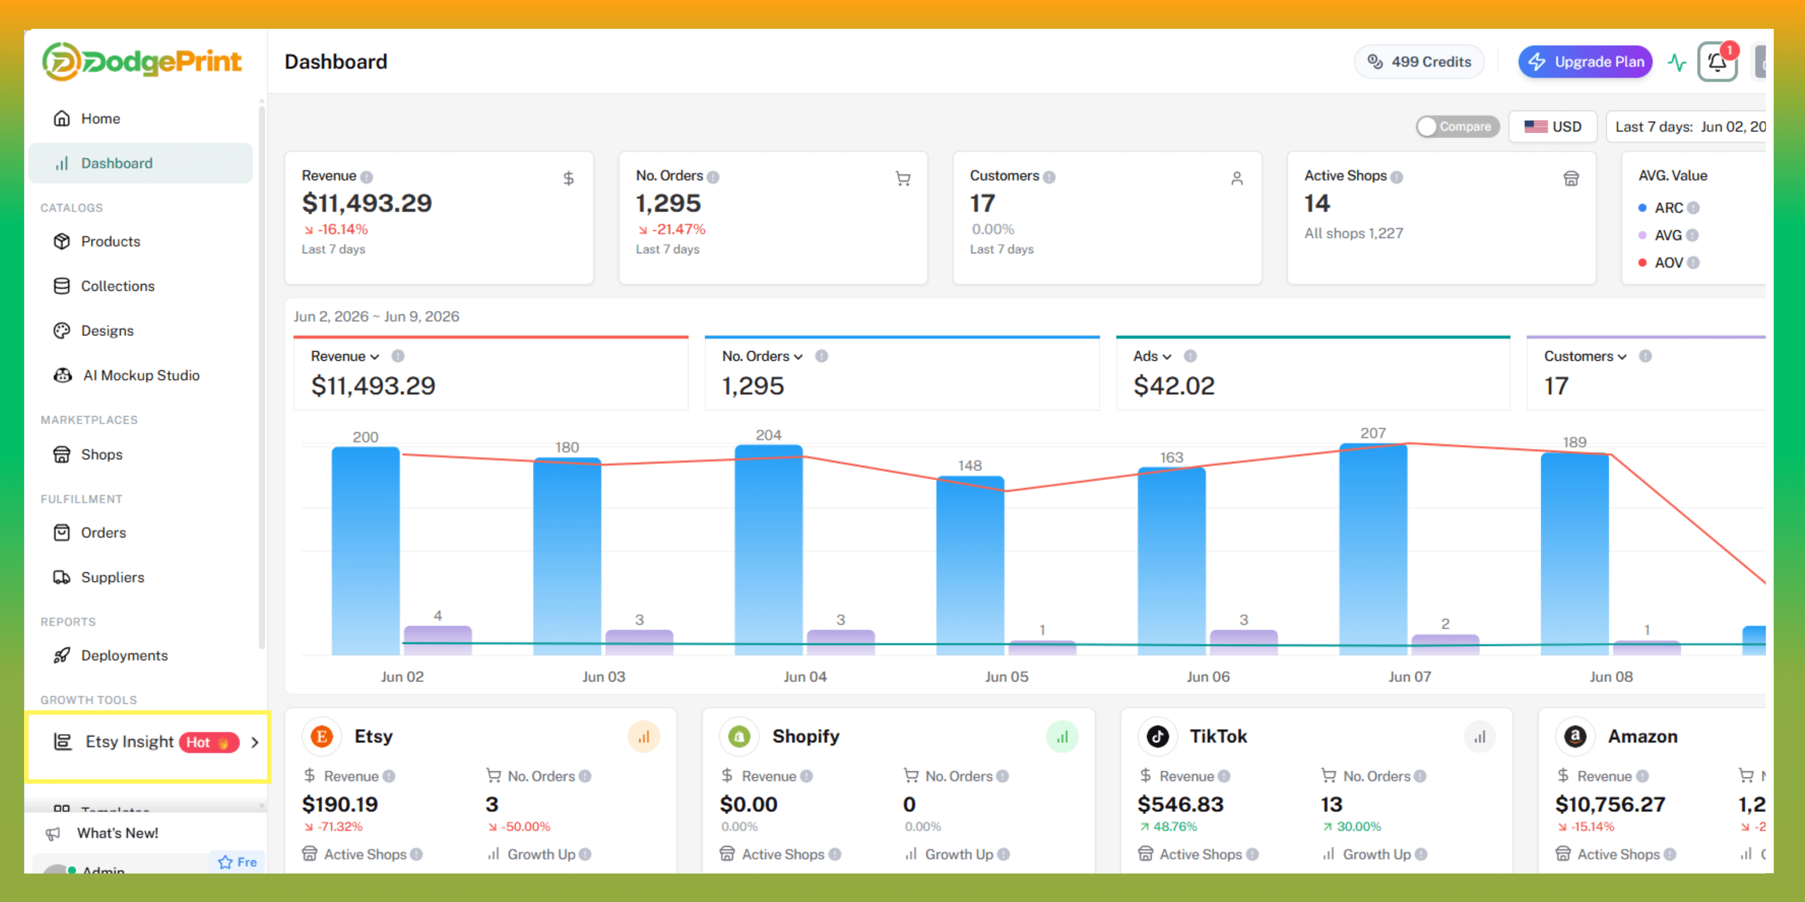
Task: Click the green activity pulse icon
Action: 1677,63
